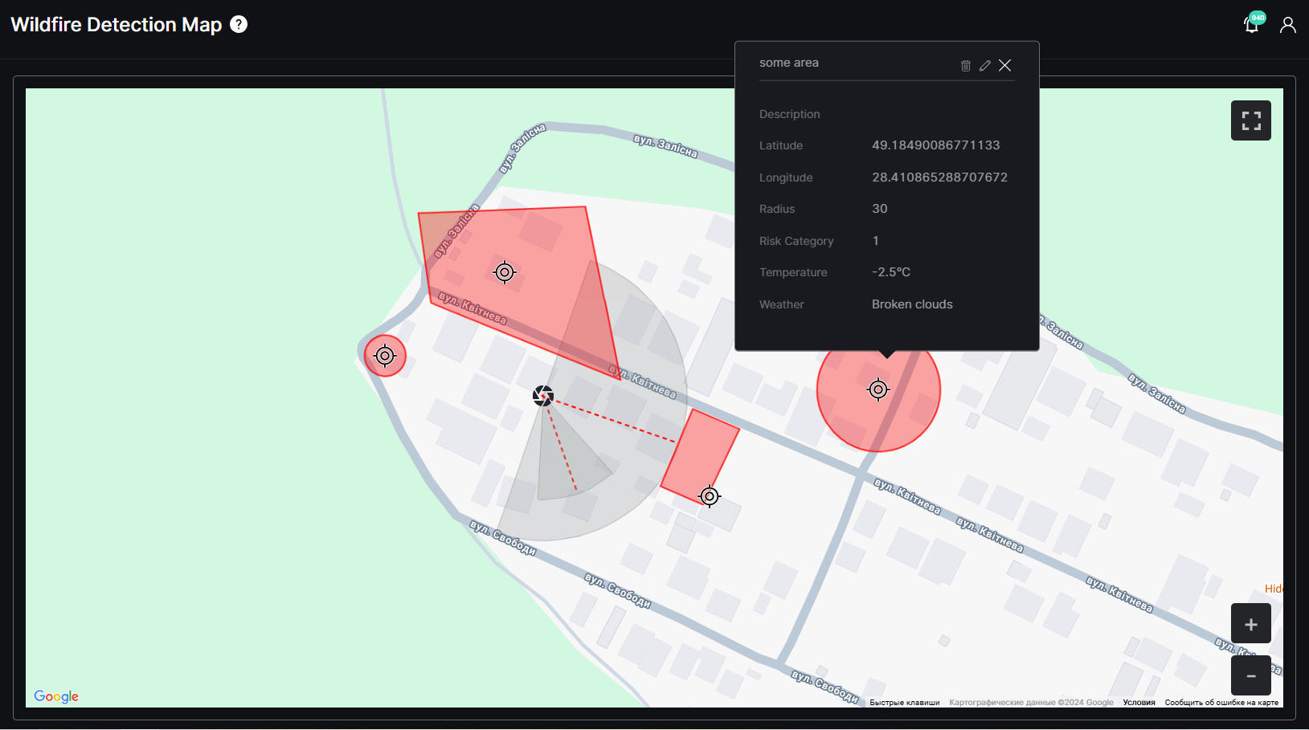Click the 'Wildfire Detection Map' heading
Image resolution: width=1309 pixels, height=730 pixels.
[117, 24]
